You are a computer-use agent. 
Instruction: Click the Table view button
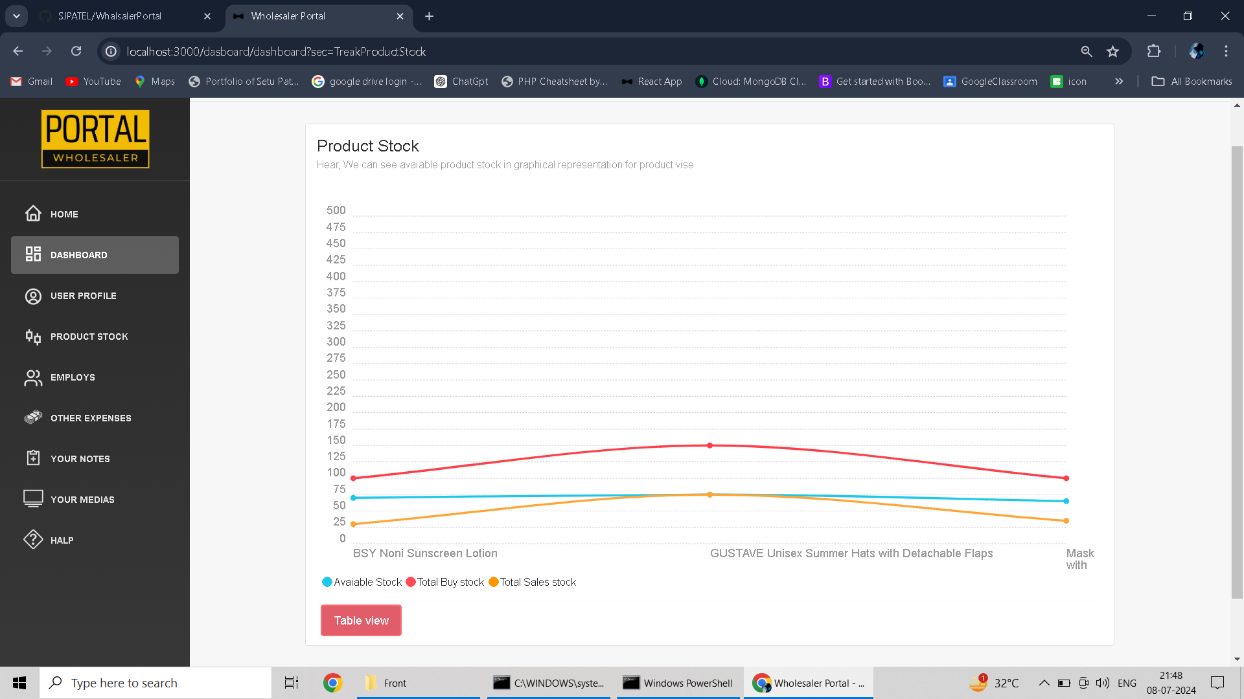(x=361, y=620)
